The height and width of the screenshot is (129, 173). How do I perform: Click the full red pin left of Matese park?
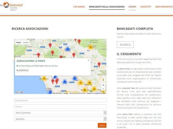tap(79, 42)
